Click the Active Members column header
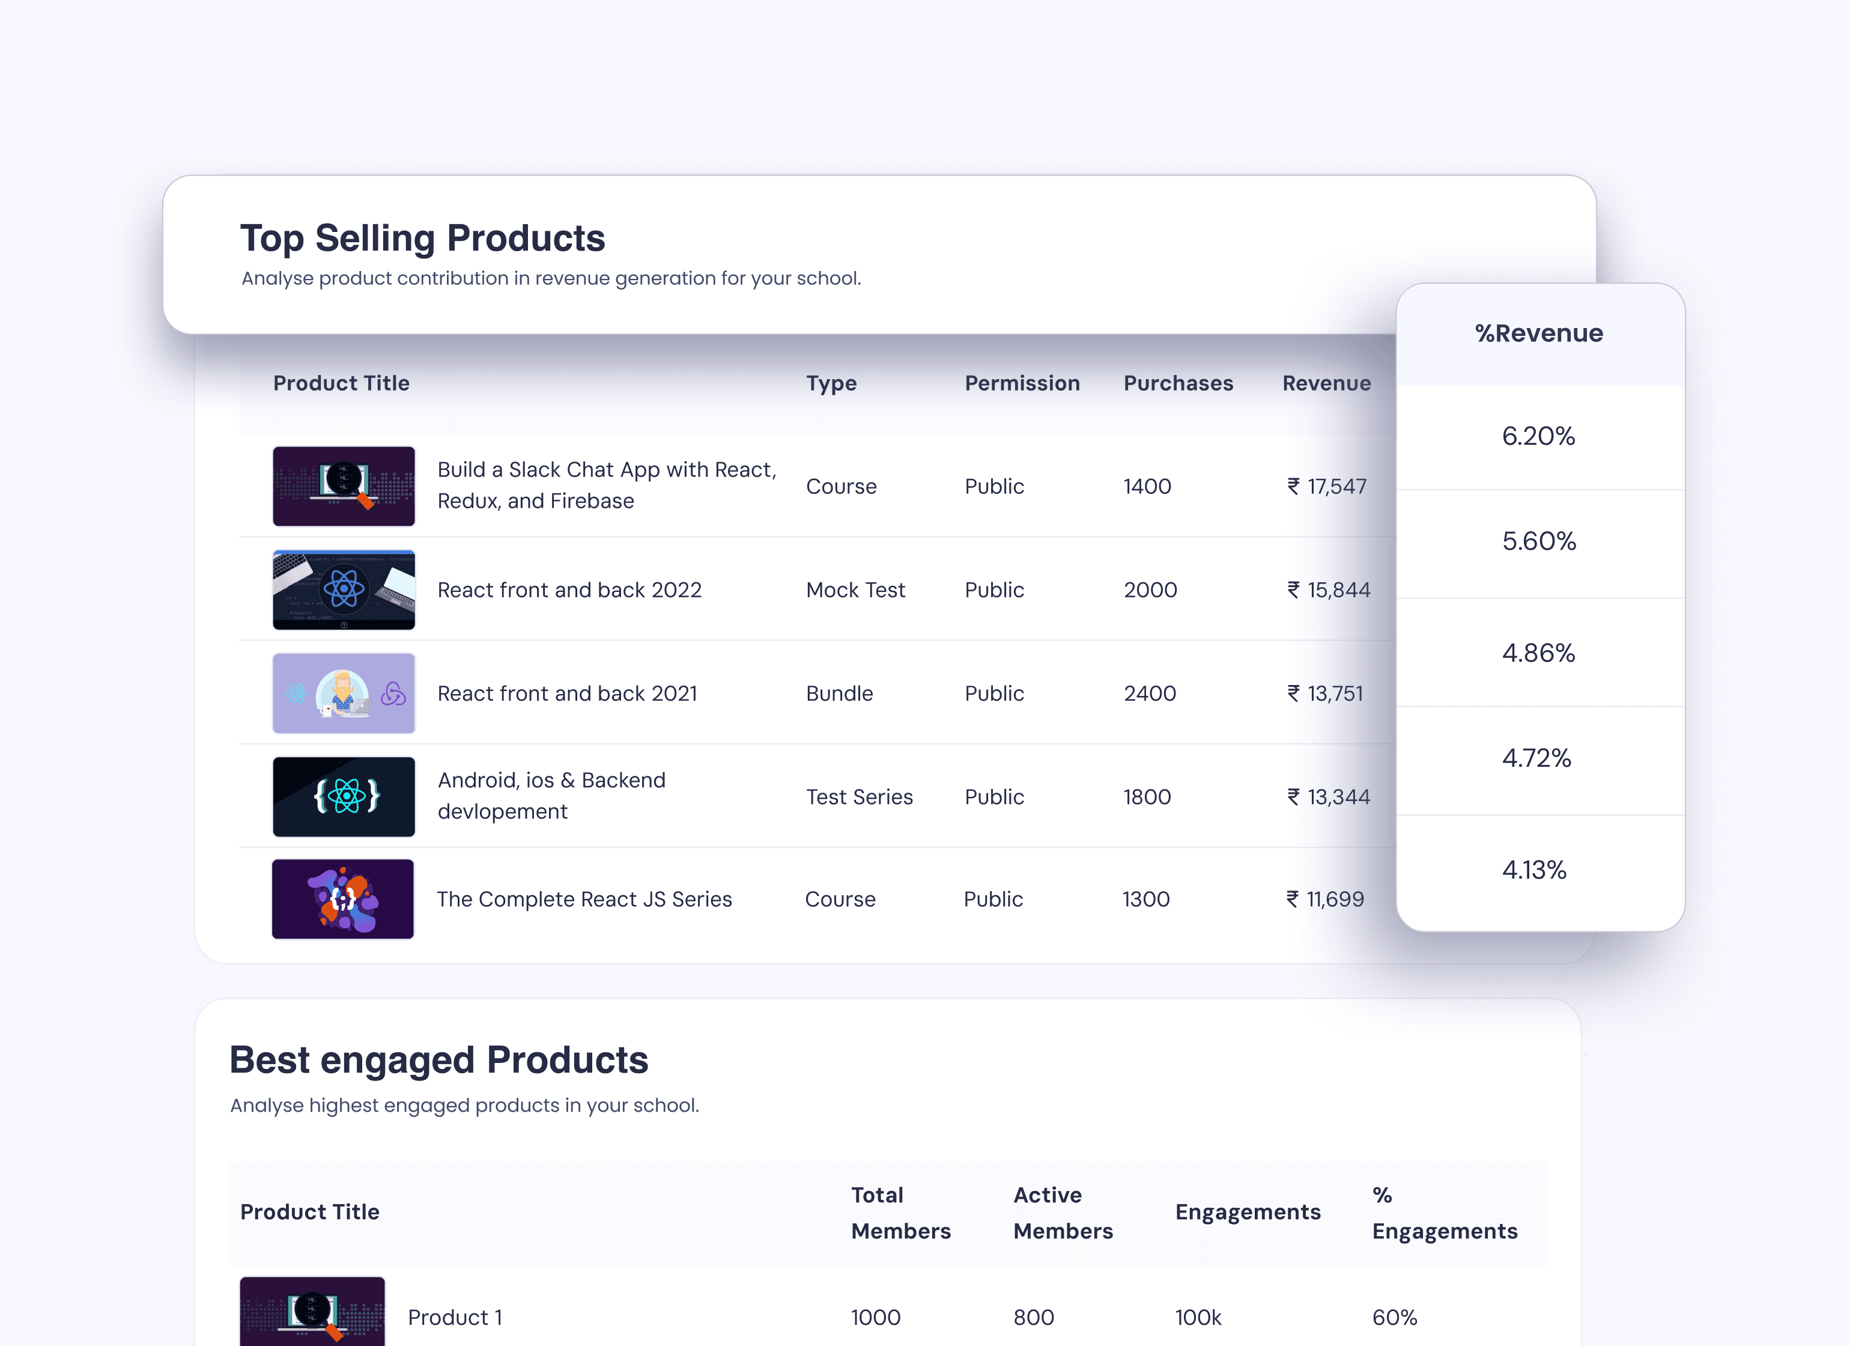1850x1346 pixels. coord(1063,1213)
